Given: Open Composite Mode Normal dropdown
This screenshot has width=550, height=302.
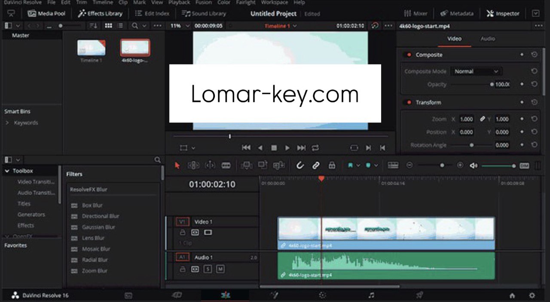Looking at the screenshot, I should point(476,72).
